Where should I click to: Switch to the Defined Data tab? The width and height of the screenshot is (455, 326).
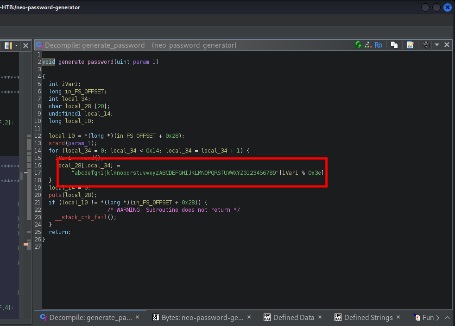click(x=293, y=318)
